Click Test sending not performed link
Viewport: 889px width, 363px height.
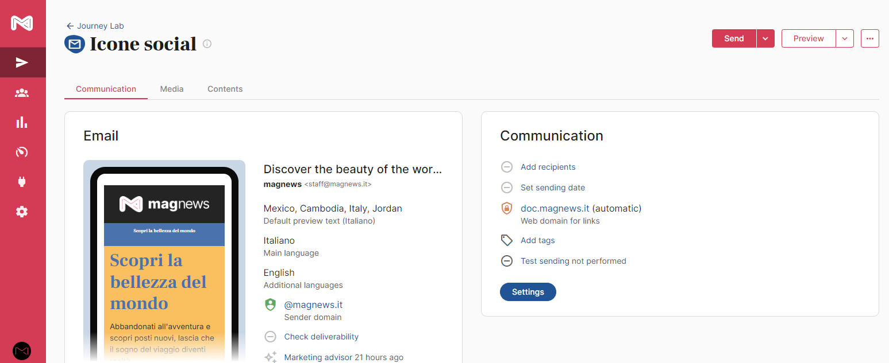[574, 261]
